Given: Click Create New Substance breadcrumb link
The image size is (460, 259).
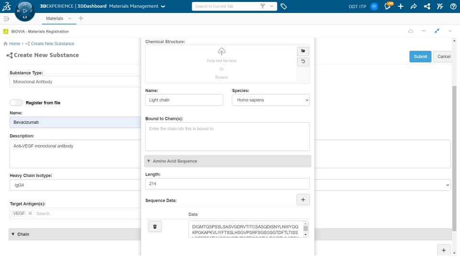Looking at the screenshot, I should point(53,44).
